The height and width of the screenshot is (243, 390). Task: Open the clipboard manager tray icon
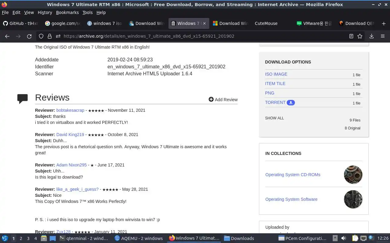(x=355, y=238)
